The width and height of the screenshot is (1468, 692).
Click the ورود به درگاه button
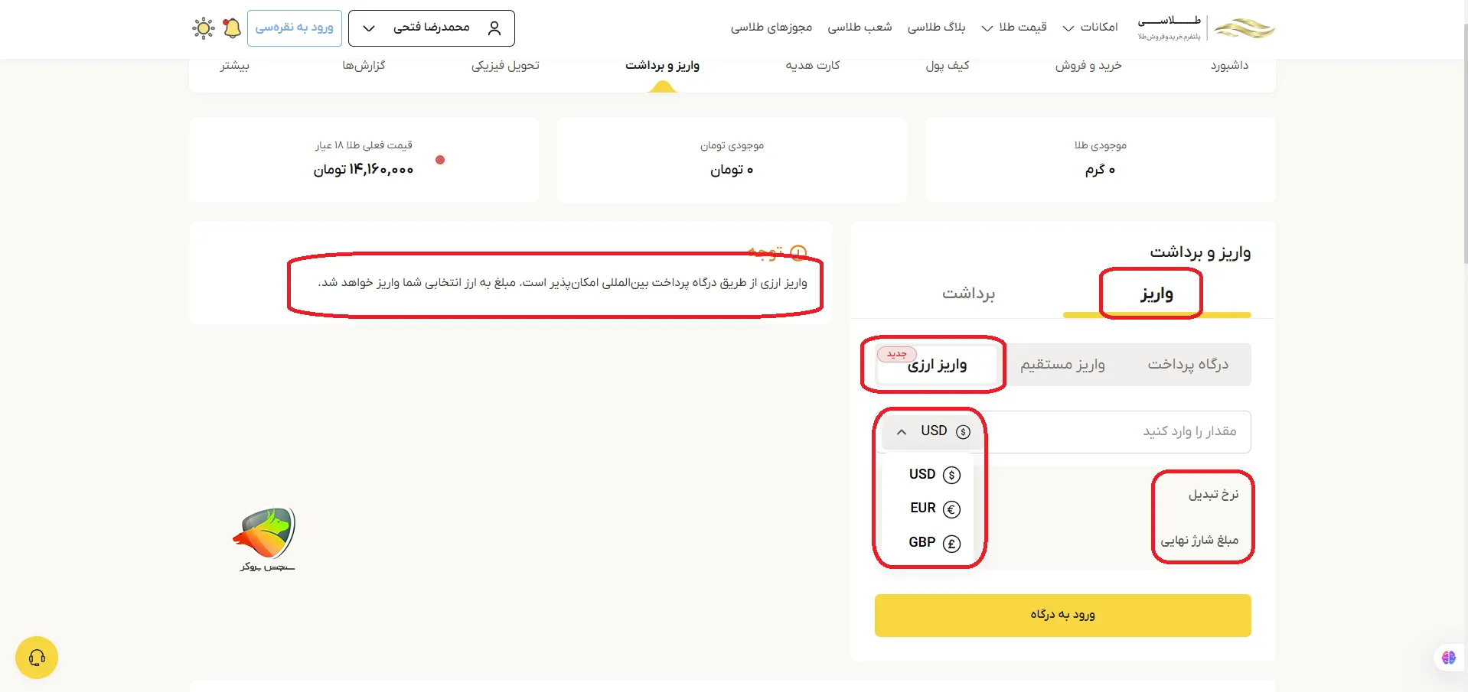click(1062, 615)
